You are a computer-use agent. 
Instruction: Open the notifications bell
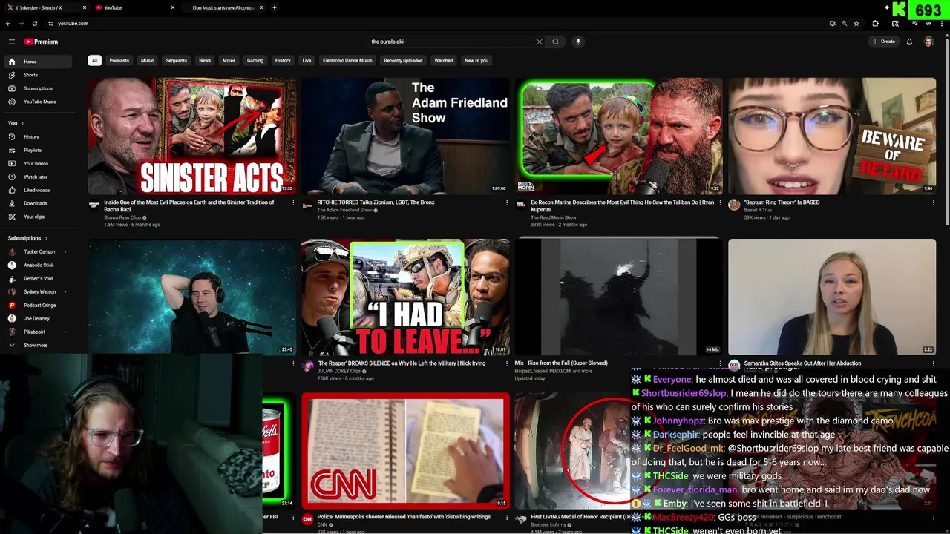[909, 42]
